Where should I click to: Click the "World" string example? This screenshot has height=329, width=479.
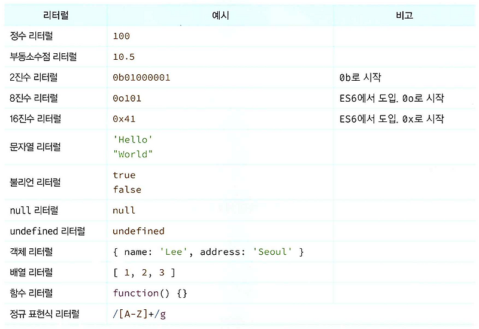133,154
